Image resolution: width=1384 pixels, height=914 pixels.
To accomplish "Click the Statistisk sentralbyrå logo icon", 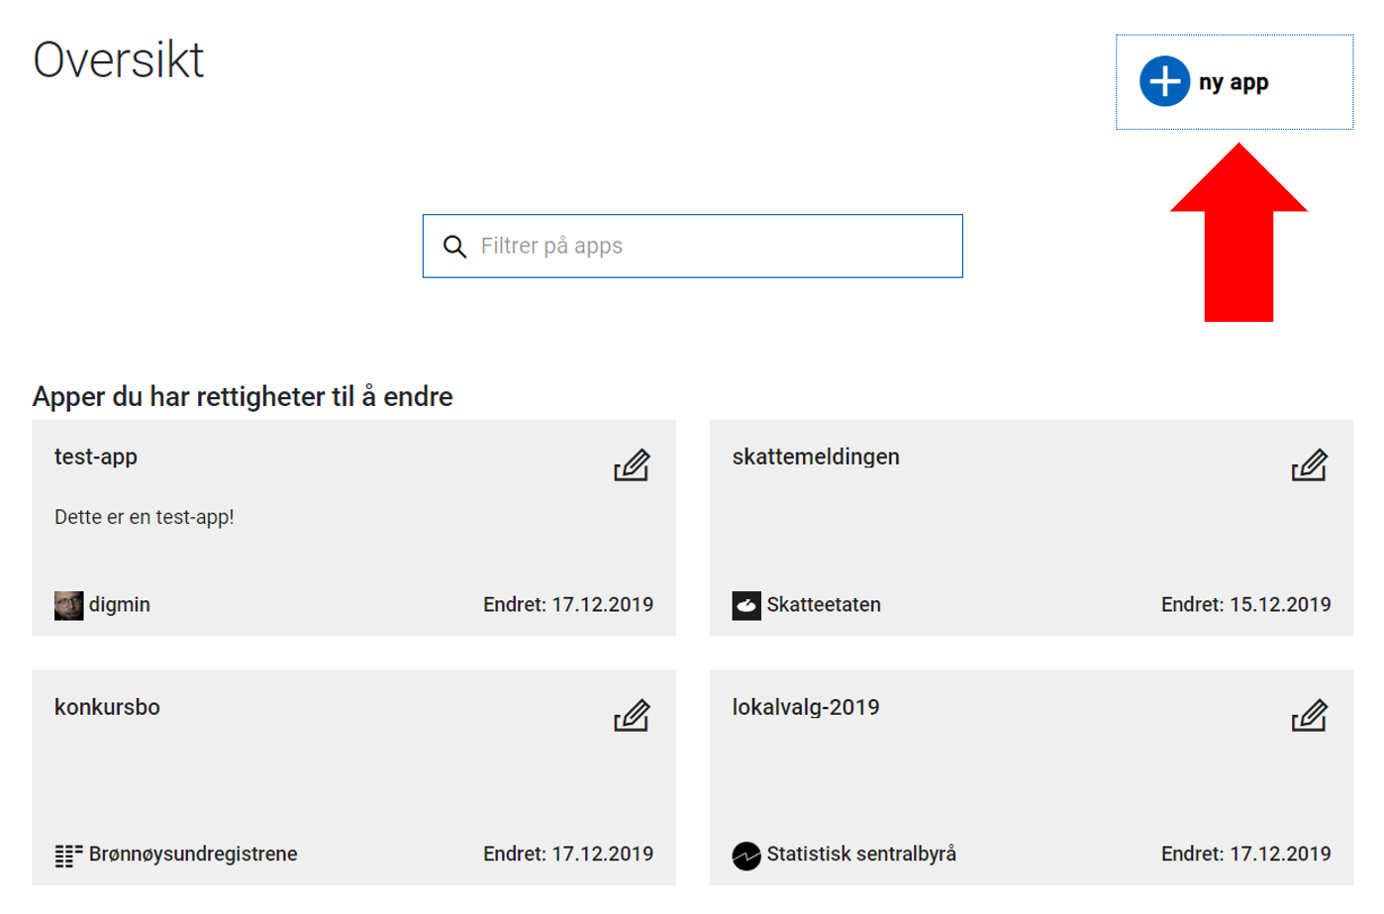I will click(746, 855).
